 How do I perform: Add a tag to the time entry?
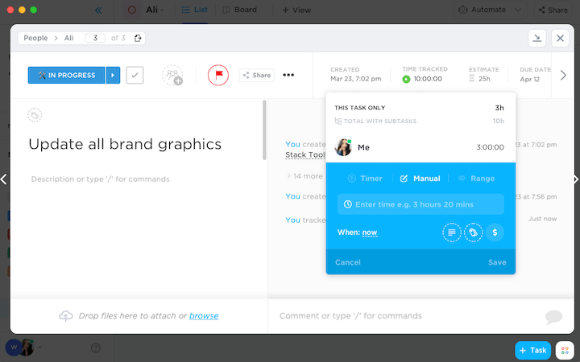coord(473,232)
